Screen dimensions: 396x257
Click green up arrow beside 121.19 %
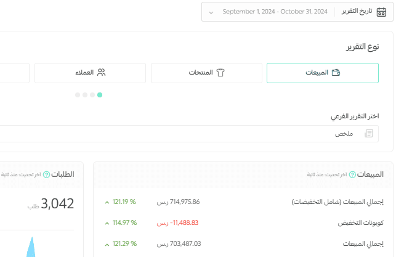pyautogui.click(x=107, y=202)
